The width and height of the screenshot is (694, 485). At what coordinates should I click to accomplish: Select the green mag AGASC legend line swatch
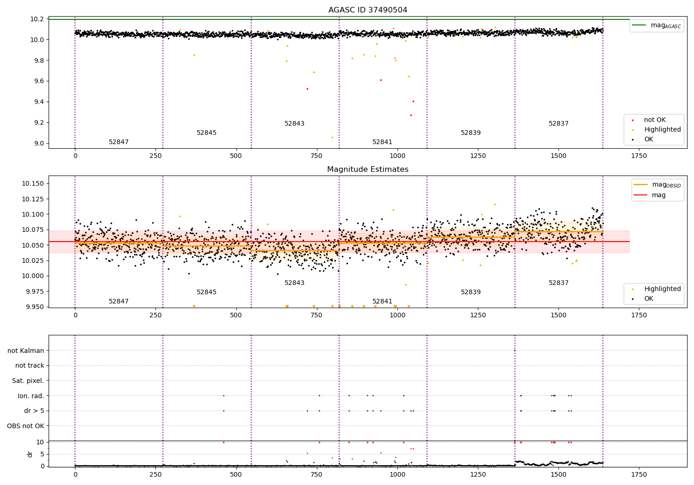point(639,25)
